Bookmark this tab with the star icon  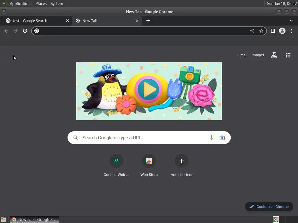tap(261, 31)
